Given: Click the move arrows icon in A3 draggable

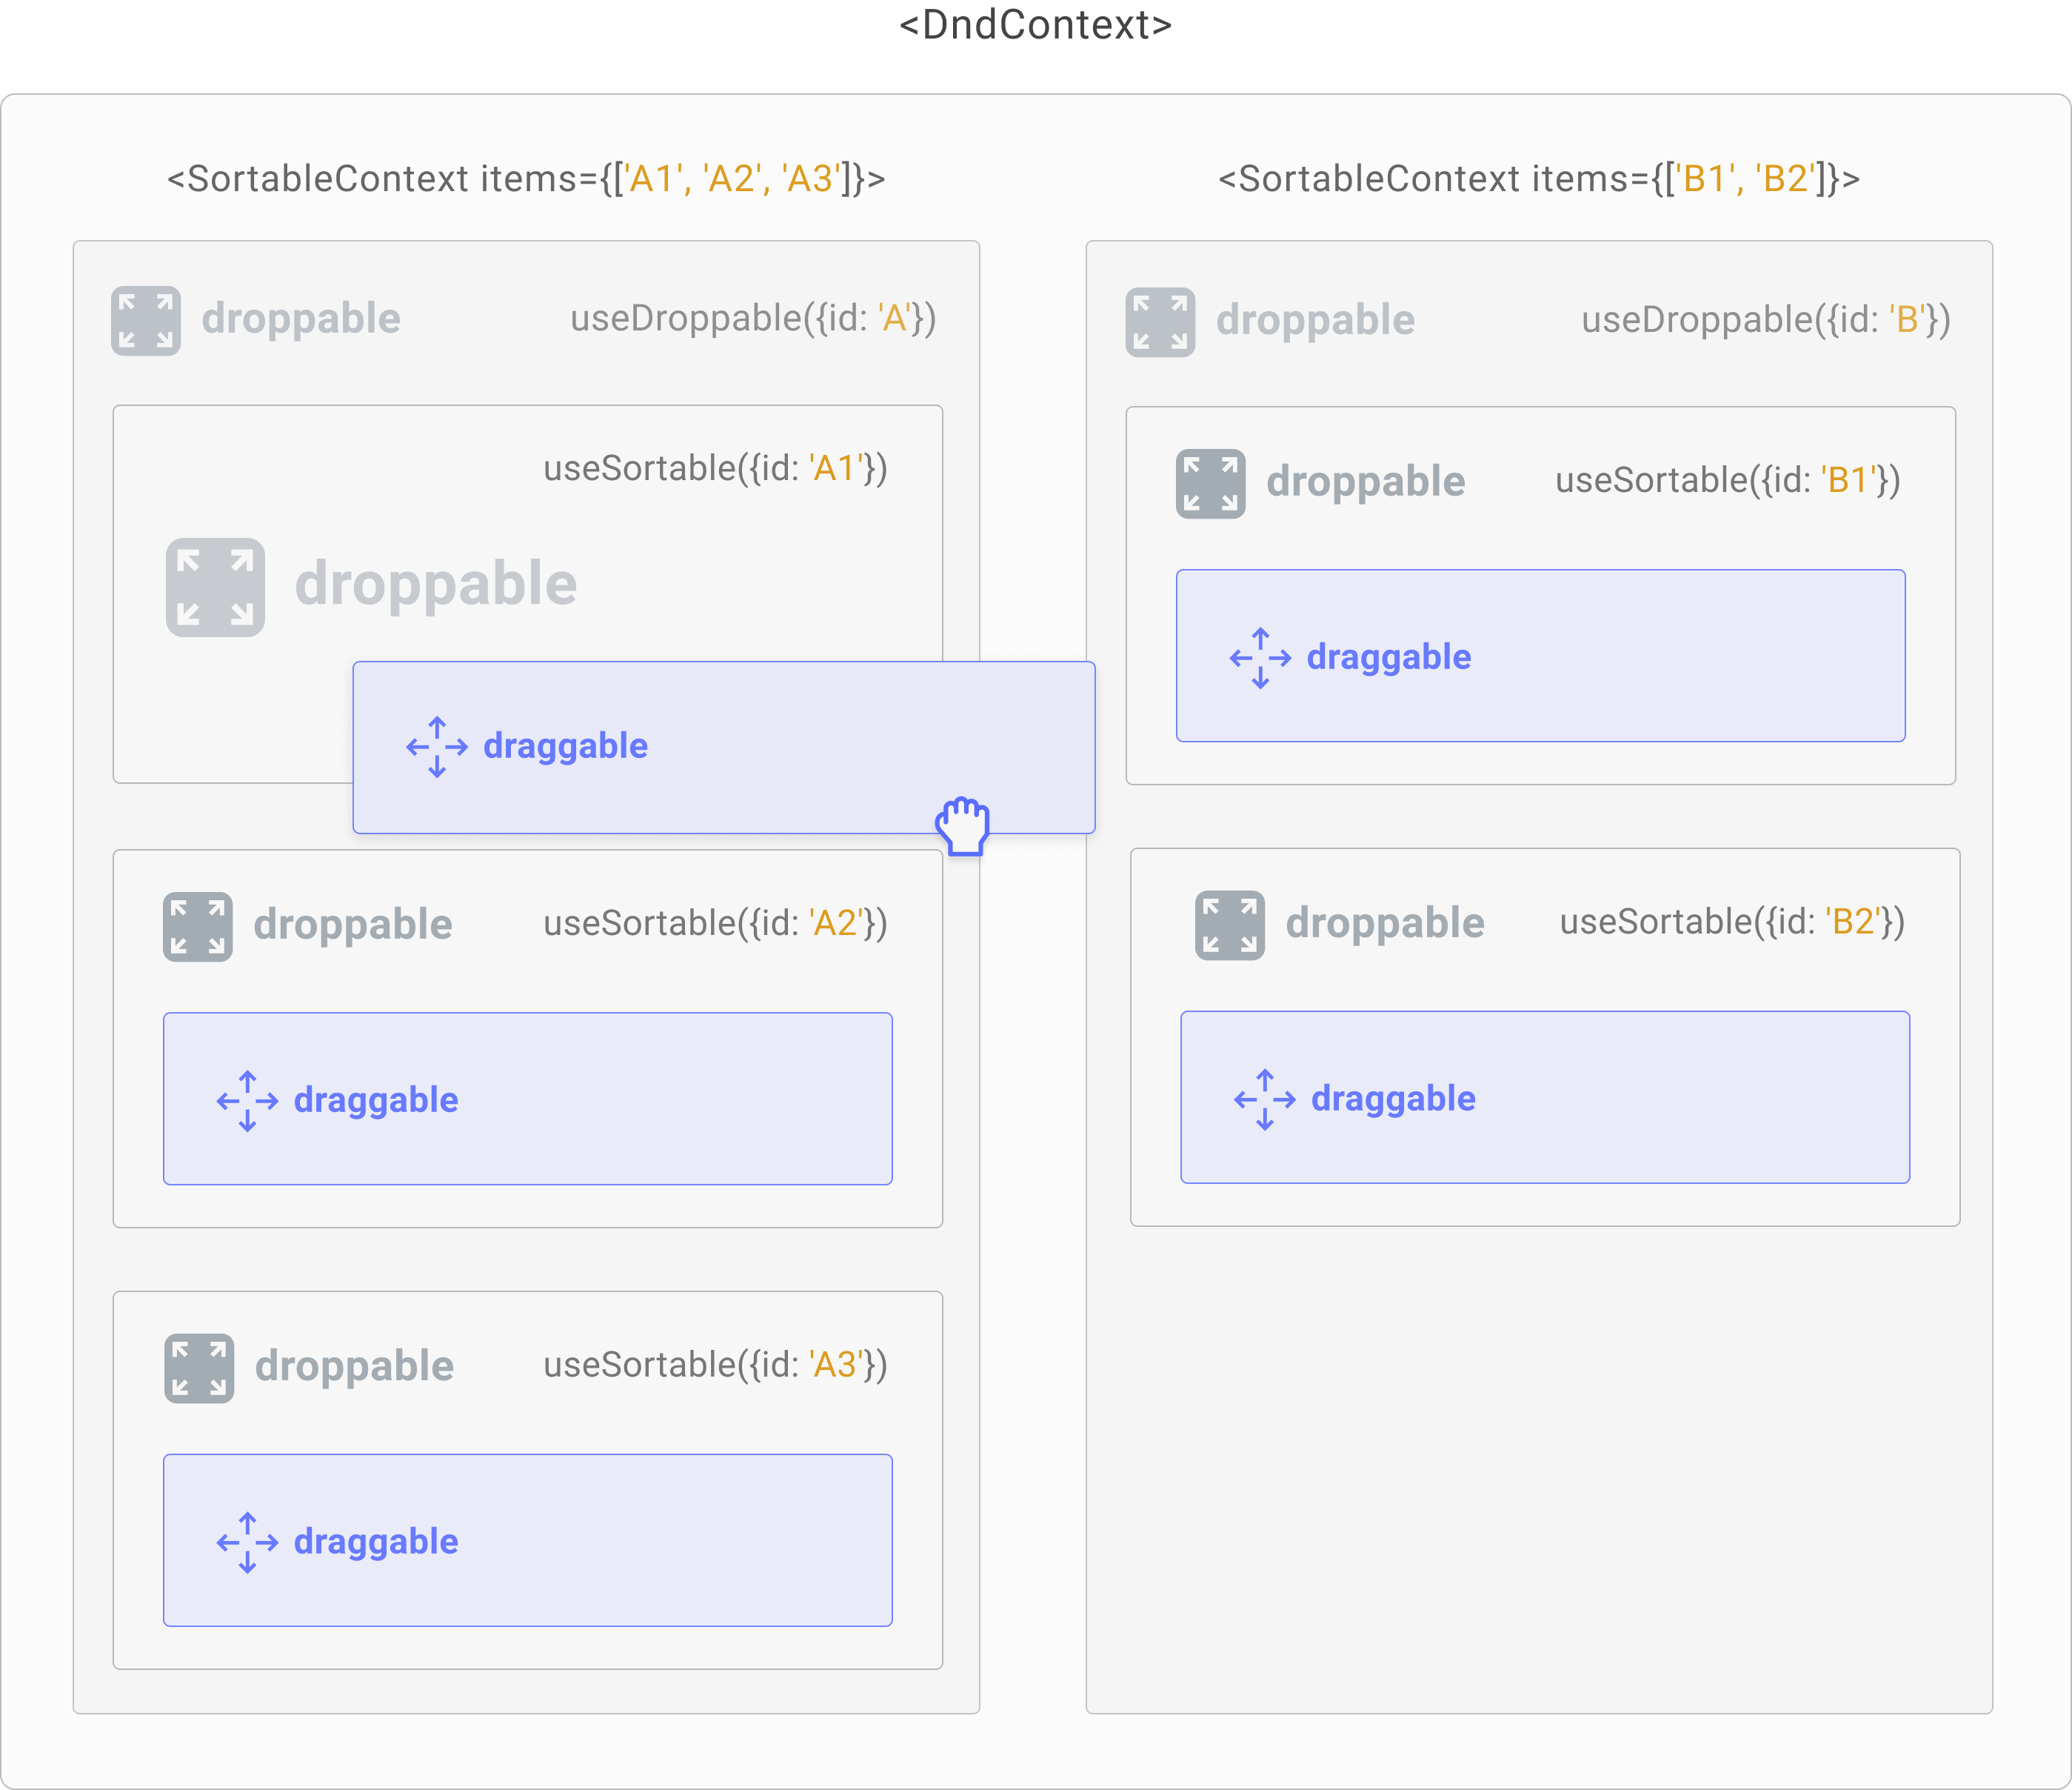Looking at the screenshot, I should click(x=248, y=1542).
